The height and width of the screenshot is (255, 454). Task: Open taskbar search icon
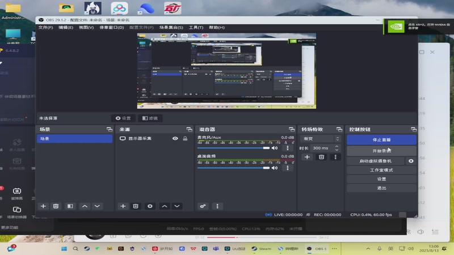pyautogui.click(x=75, y=249)
